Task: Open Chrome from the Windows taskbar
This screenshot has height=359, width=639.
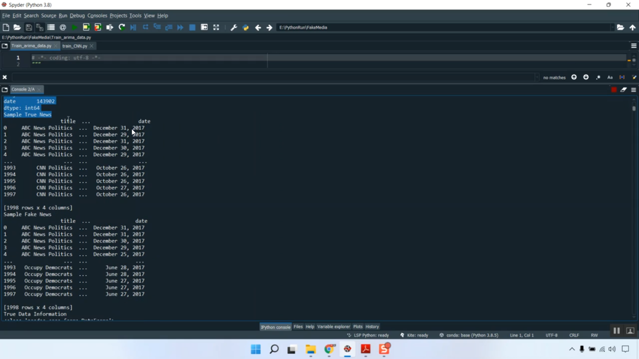Action: click(x=329, y=349)
